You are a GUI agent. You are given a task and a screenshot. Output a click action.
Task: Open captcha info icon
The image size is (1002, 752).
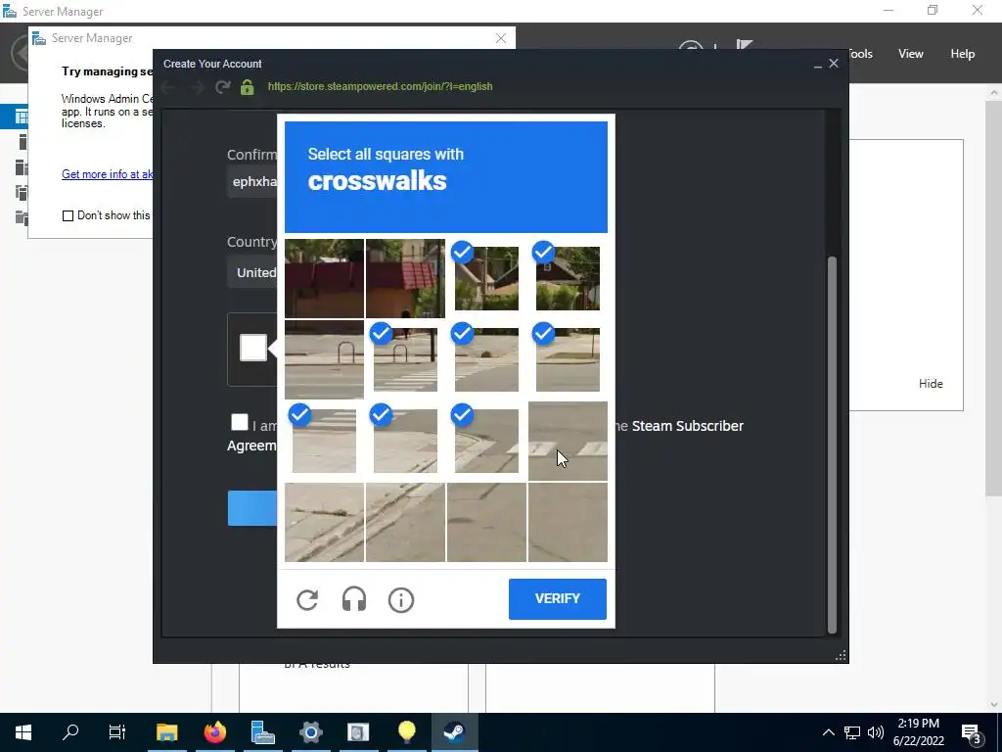click(401, 600)
